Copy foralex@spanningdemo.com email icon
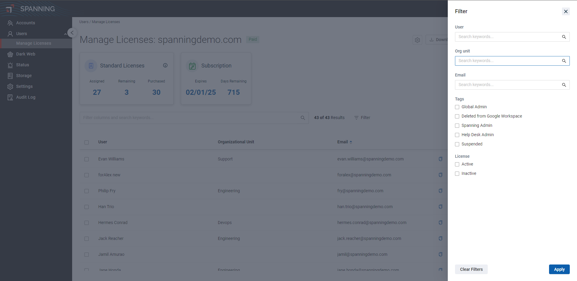577x281 pixels. (x=441, y=175)
